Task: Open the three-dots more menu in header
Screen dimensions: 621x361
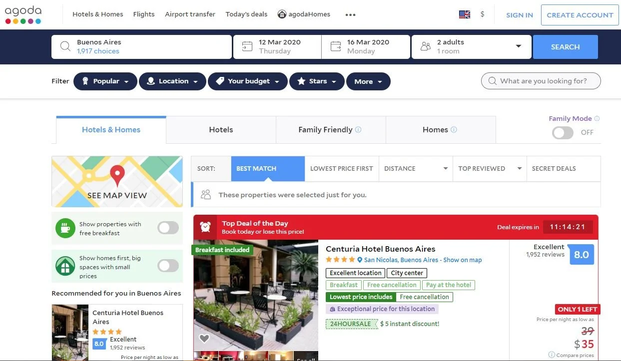Action: pos(350,14)
